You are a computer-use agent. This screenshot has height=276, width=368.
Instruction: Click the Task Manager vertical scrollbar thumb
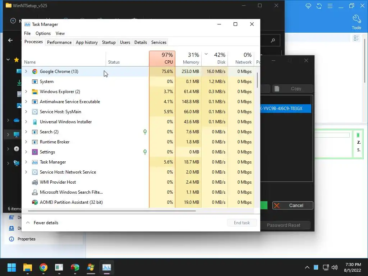point(257,80)
